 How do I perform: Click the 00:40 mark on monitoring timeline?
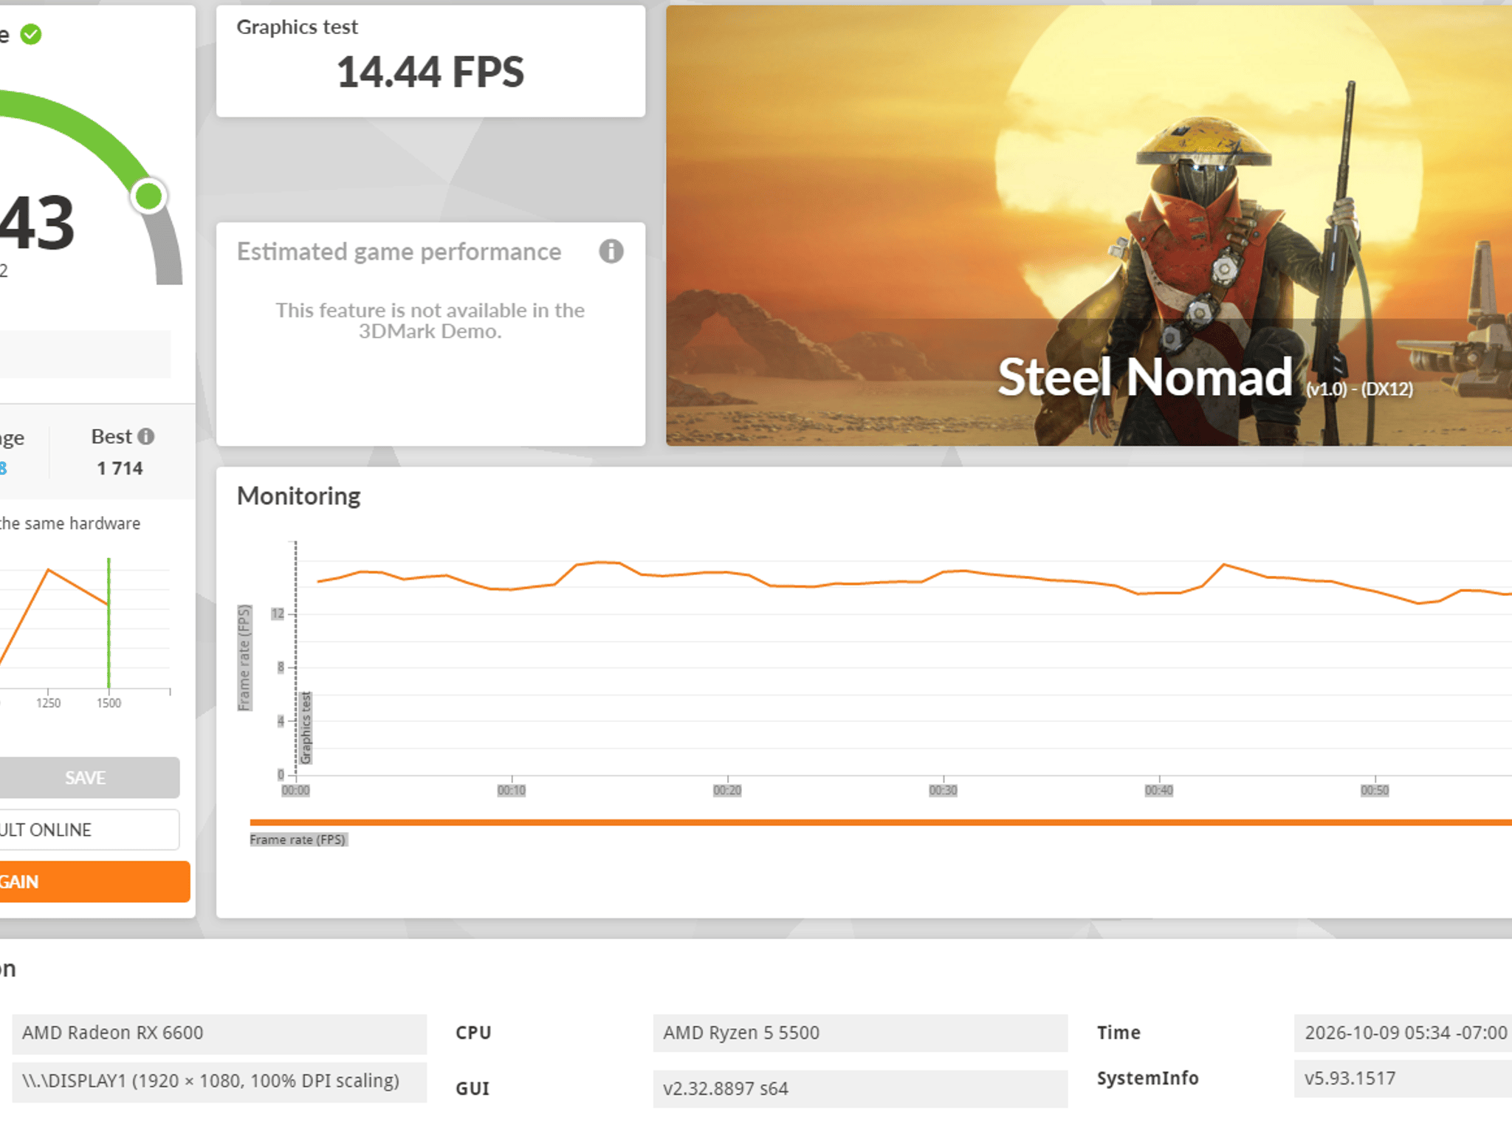1159,791
